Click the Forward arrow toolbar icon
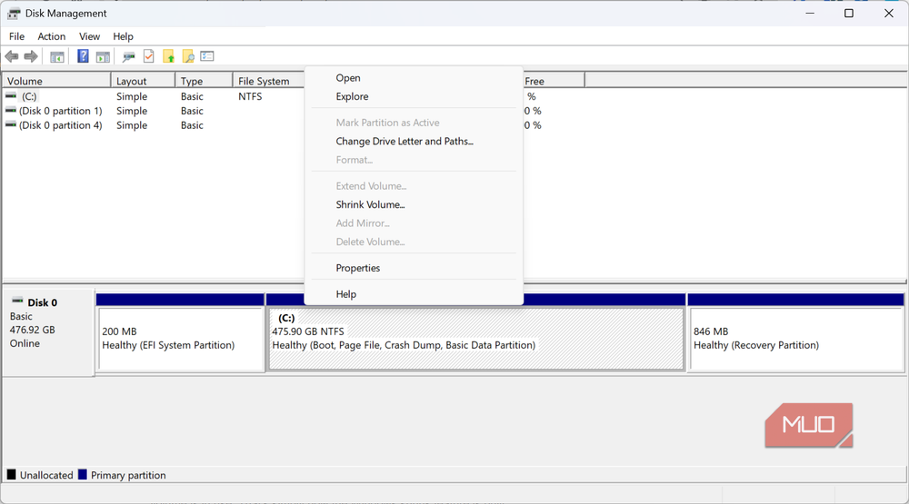Viewport: 909px width, 504px height. 31,56
